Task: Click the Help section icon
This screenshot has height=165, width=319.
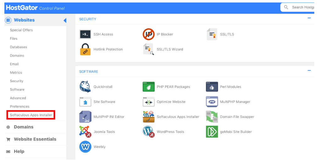Action: pos(8,152)
